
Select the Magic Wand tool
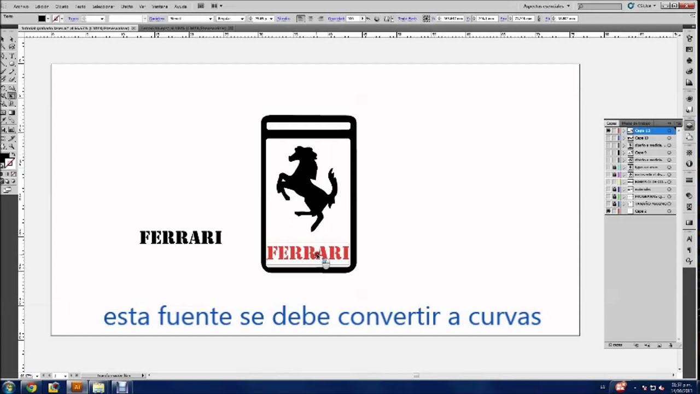[4, 47]
